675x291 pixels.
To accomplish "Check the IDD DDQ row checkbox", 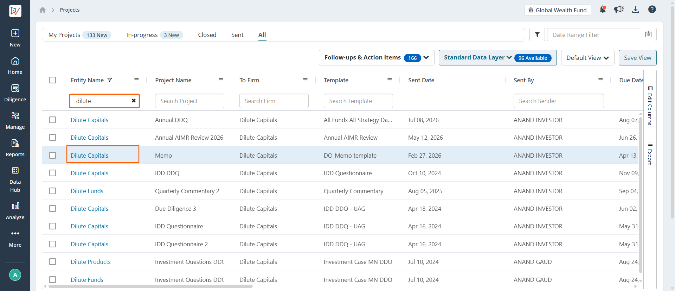I will point(53,173).
